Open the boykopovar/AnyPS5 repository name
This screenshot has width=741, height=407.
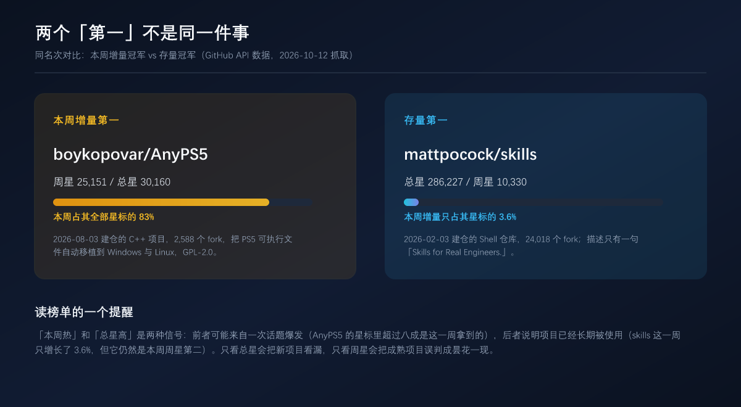[x=130, y=154]
